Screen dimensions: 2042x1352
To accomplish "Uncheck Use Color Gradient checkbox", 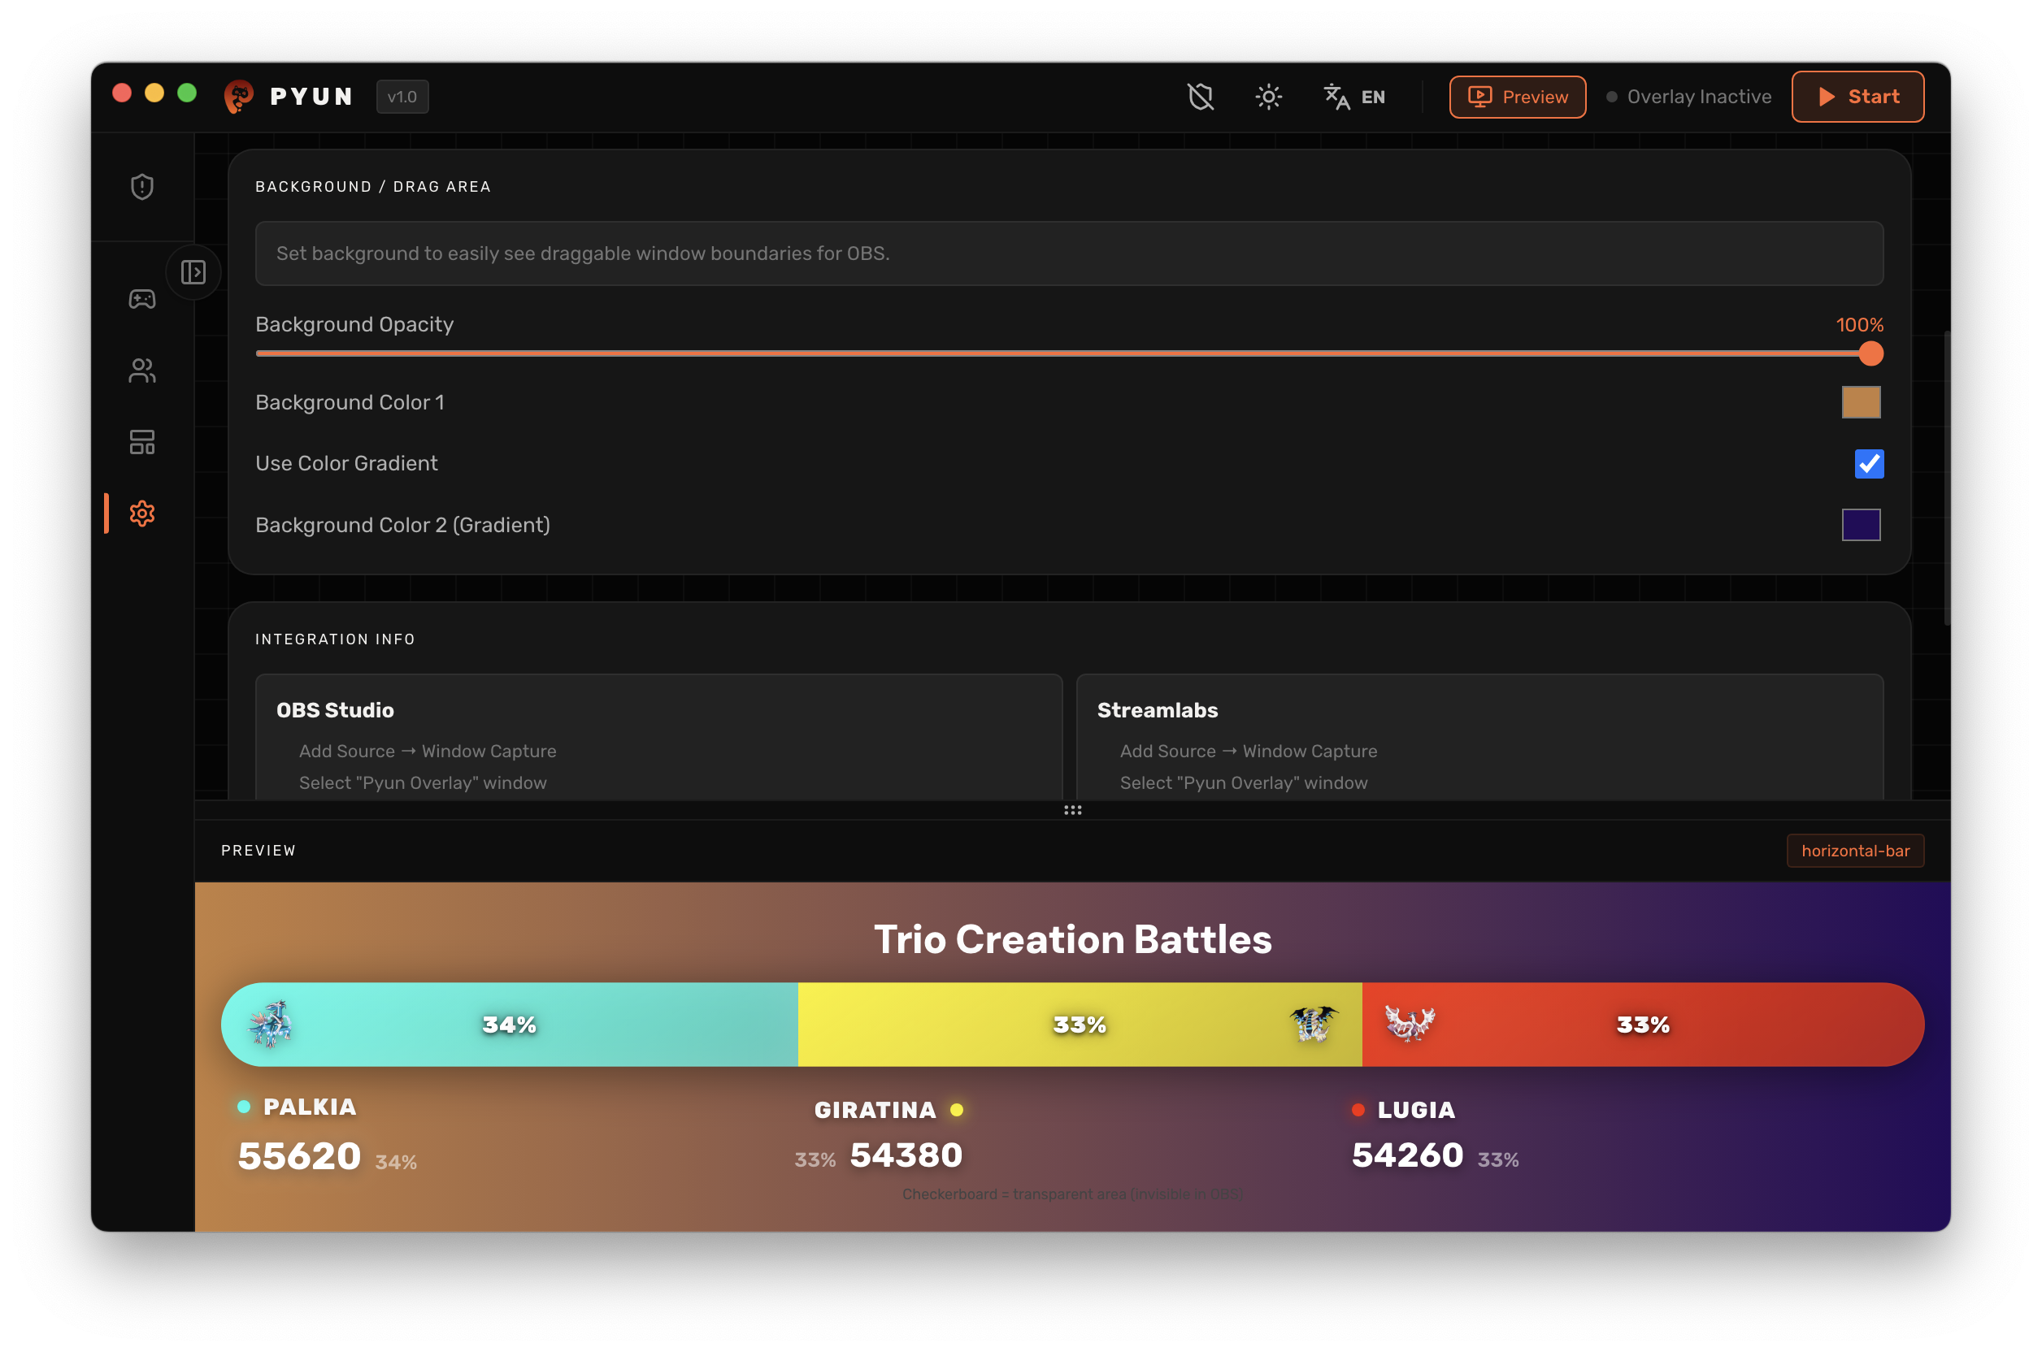I will (x=1869, y=464).
